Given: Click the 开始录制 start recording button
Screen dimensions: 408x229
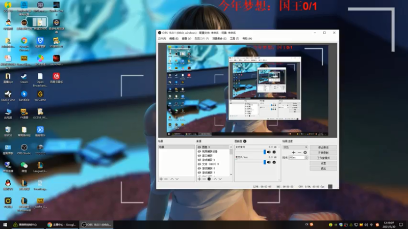Looking at the screenshot, I should click(x=323, y=153).
